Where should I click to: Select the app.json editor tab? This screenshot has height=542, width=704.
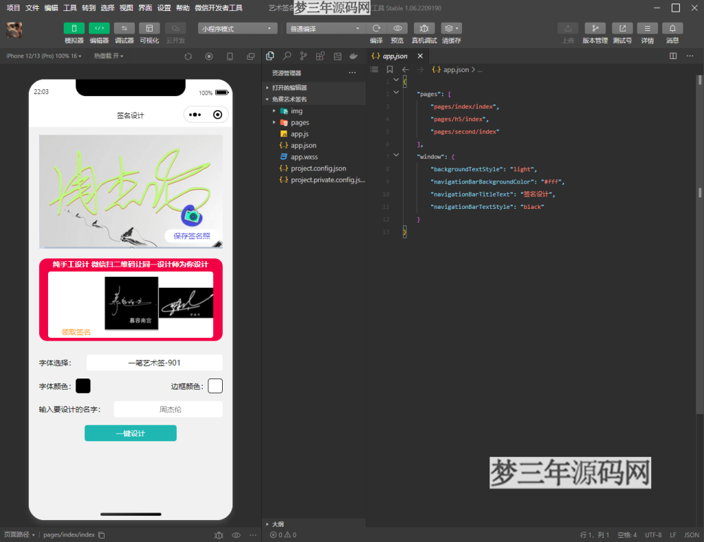coord(395,56)
